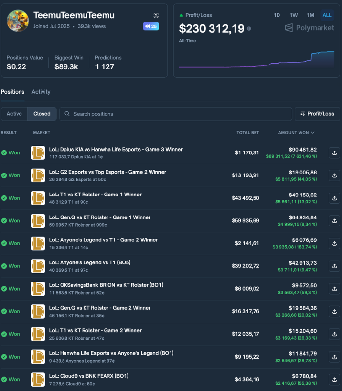This screenshot has height=391, width=342.
Task: Open LoL: T1 vs KT Rolster Game 1 Winner
Action: tap(95, 195)
